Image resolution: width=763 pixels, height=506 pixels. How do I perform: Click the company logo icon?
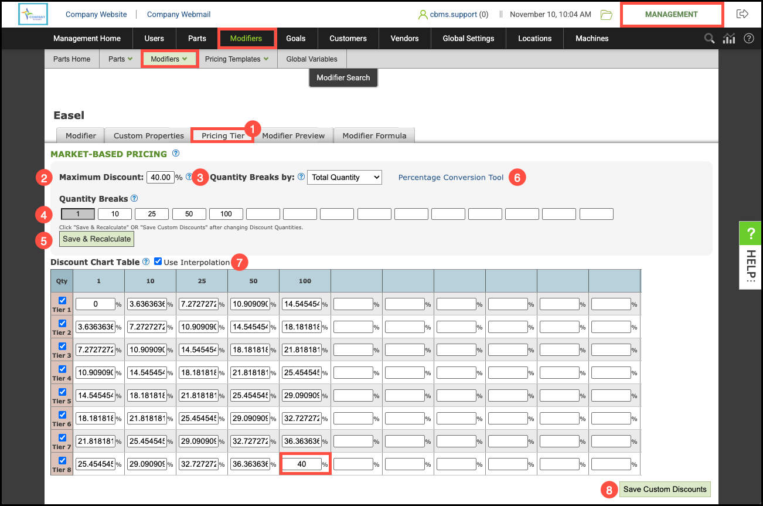[33, 15]
